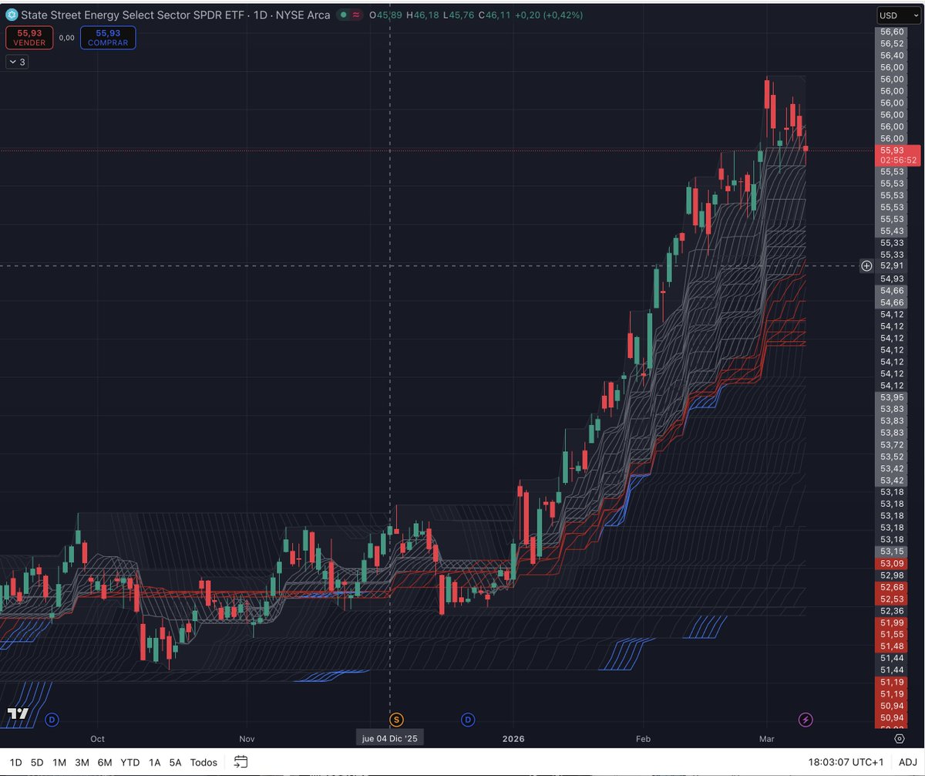Select the 1A time range
The height and width of the screenshot is (776, 925).
tap(154, 762)
